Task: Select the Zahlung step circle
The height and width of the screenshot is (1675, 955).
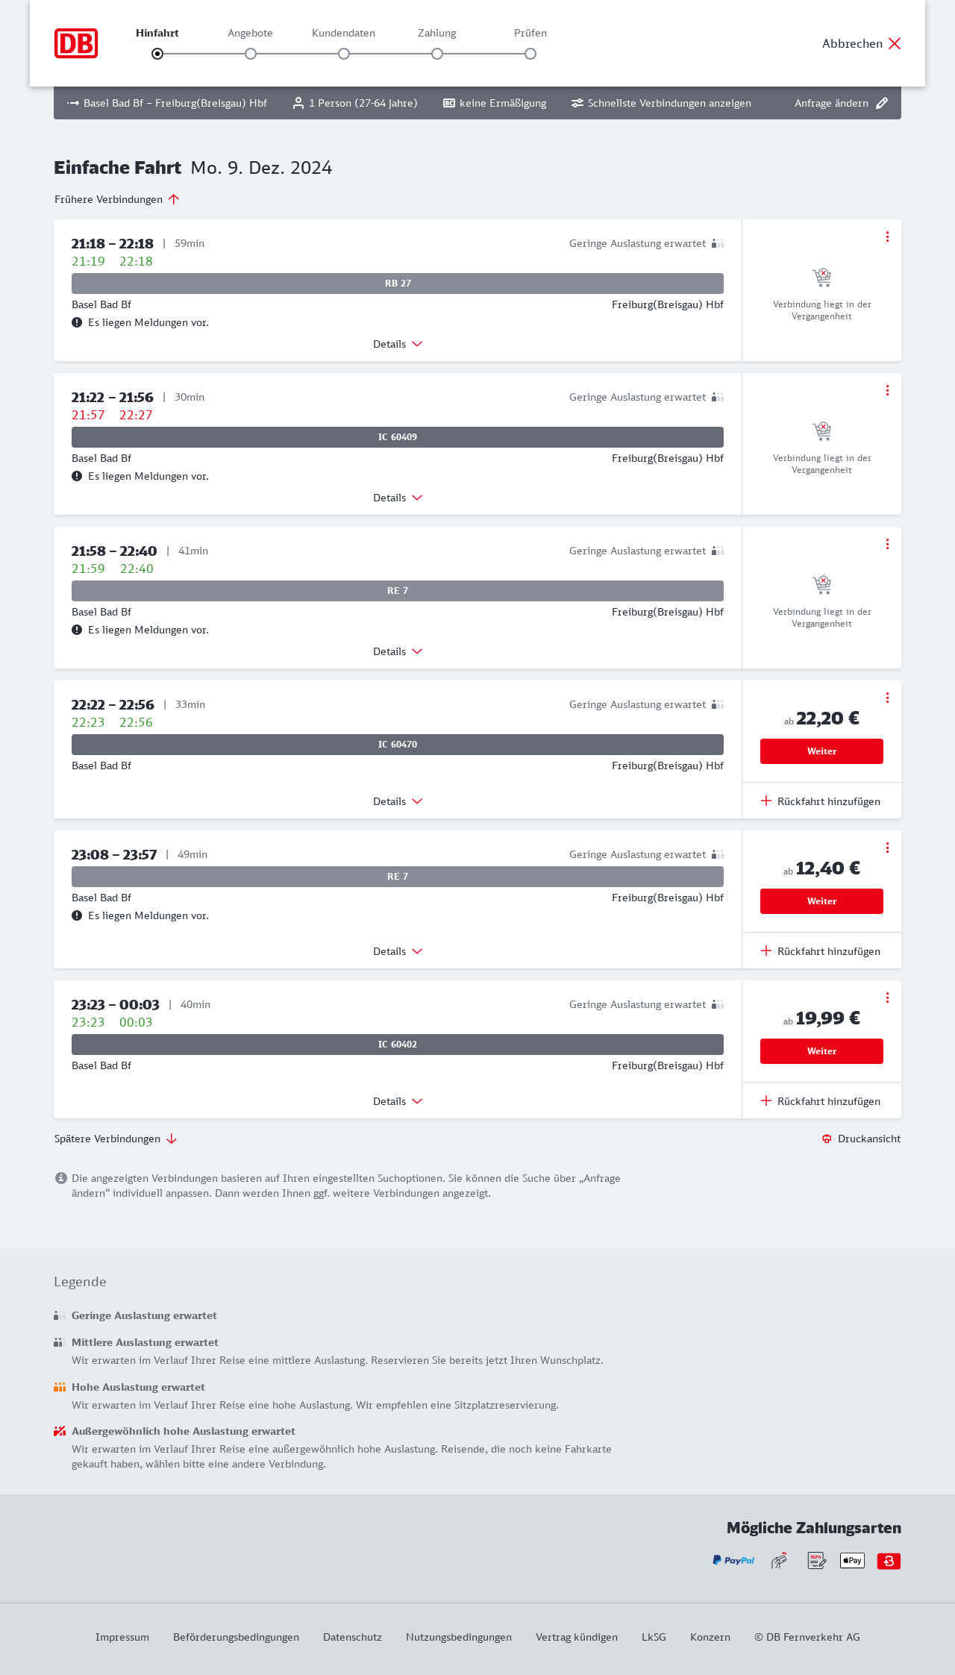Action: (437, 54)
